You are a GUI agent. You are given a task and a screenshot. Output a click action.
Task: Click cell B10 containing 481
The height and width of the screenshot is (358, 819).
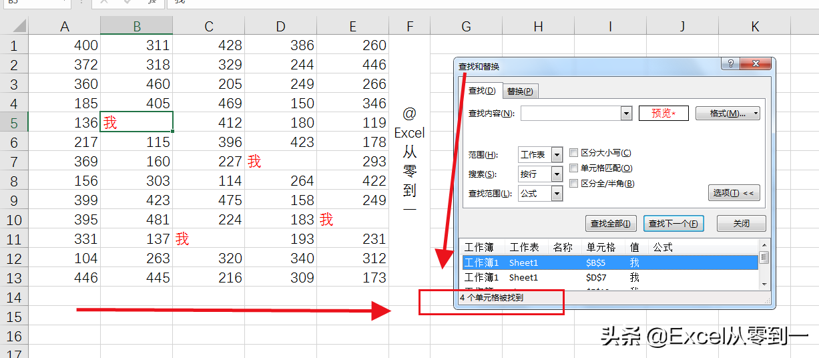click(x=137, y=220)
